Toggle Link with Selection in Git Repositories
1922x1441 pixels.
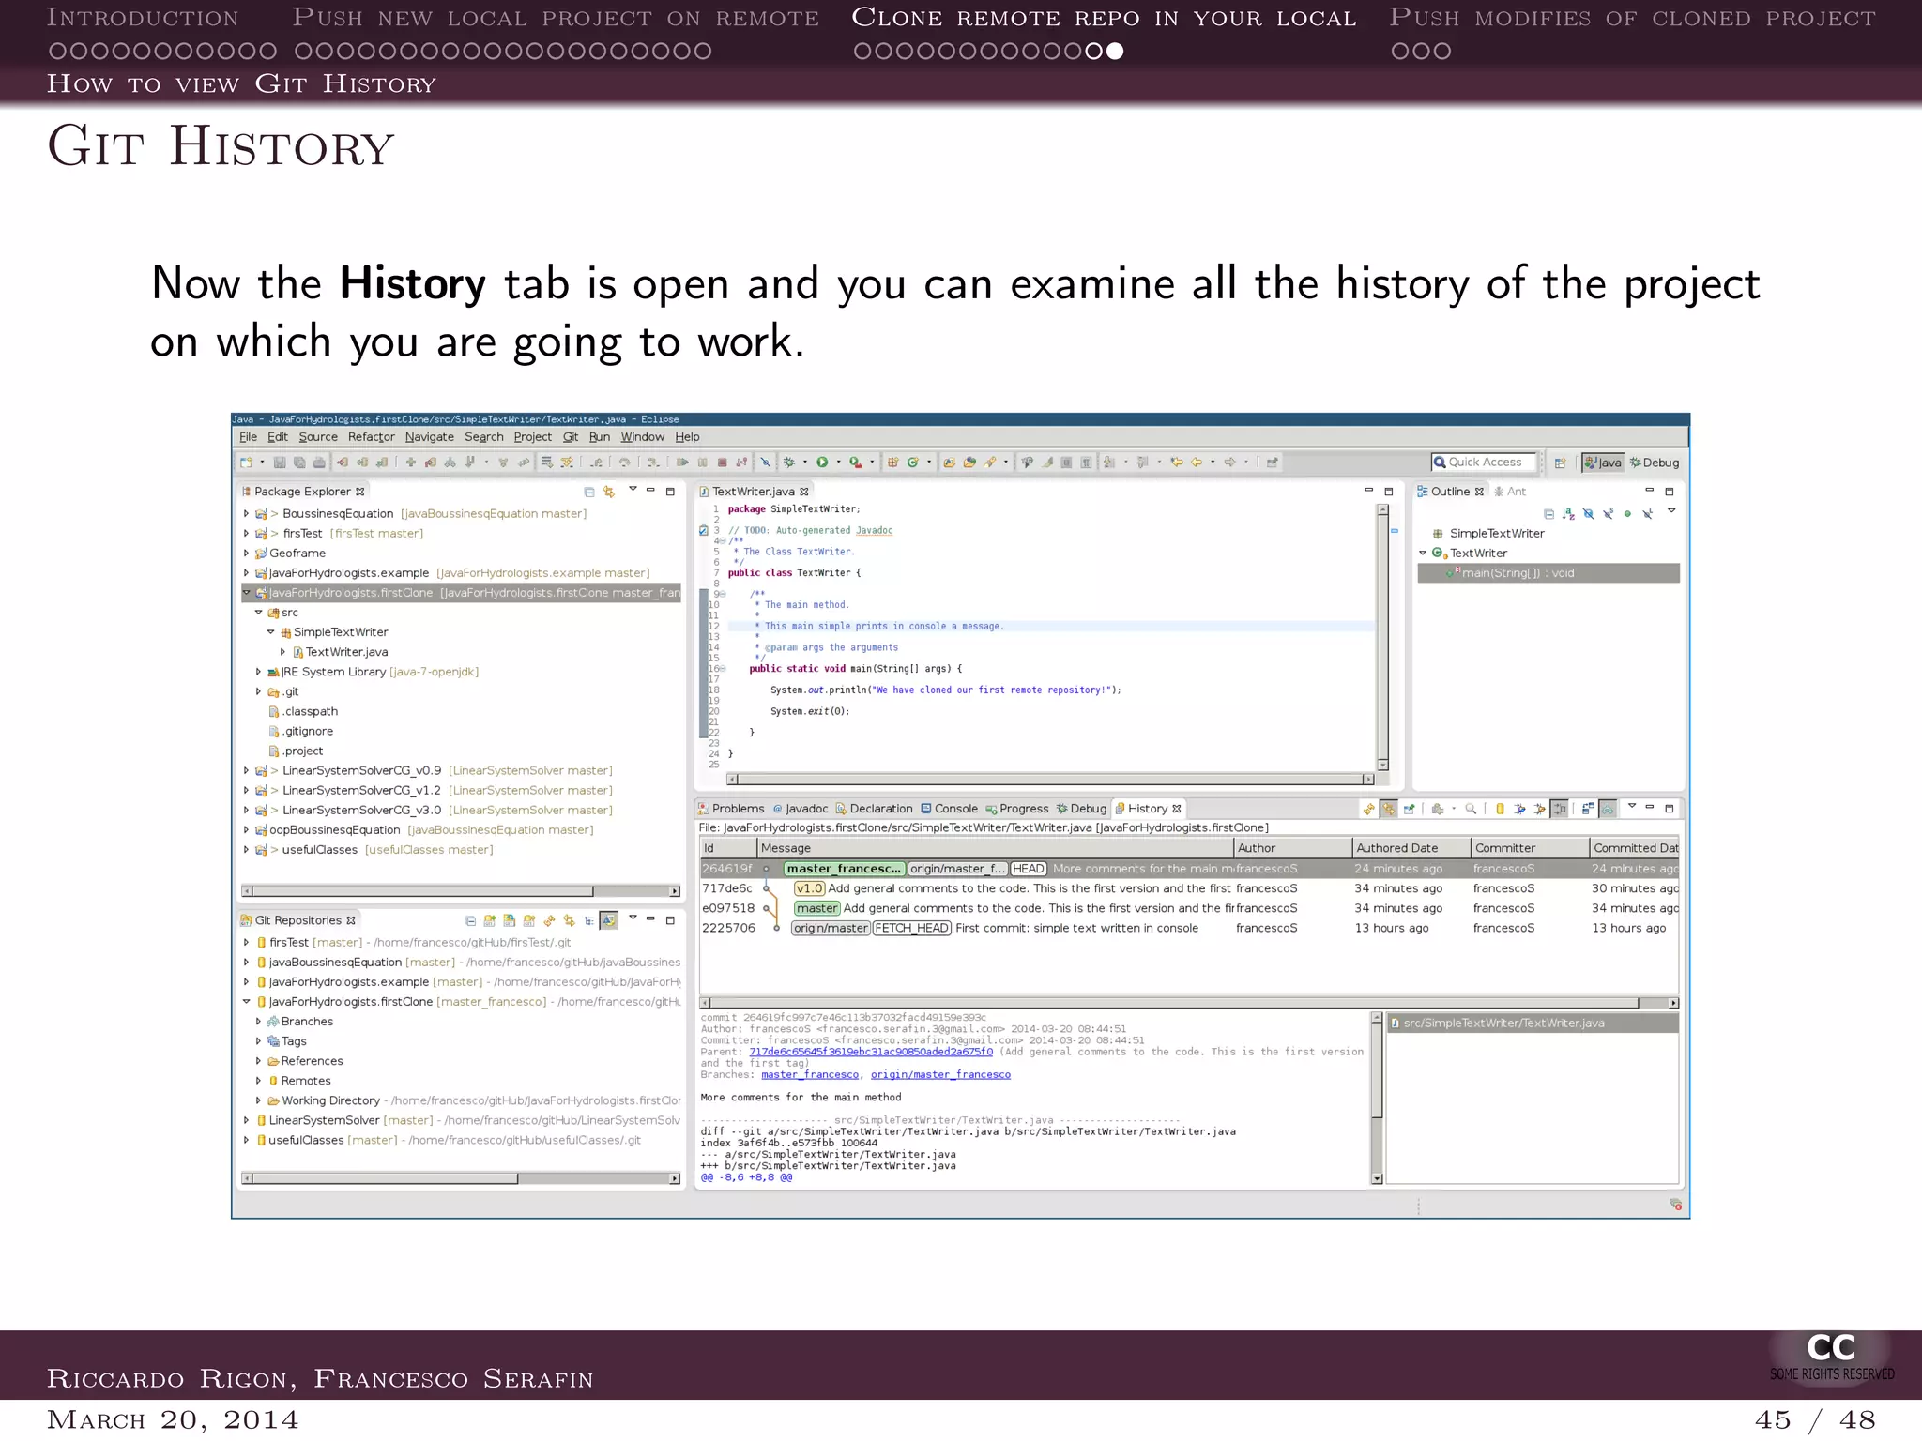569,920
